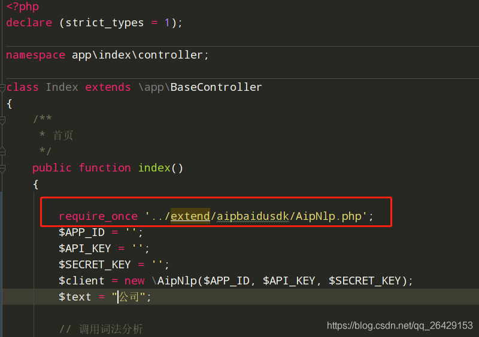Collapse the class Index fold marker
479x337 pixels.
(x=2, y=88)
